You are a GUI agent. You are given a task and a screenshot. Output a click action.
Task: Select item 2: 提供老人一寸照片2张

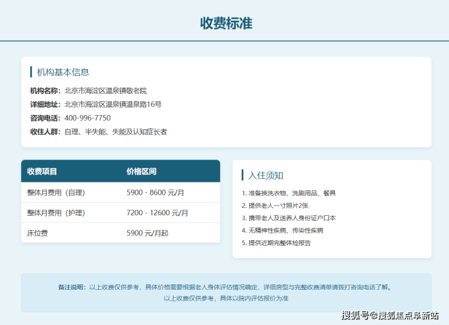click(275, 206)
